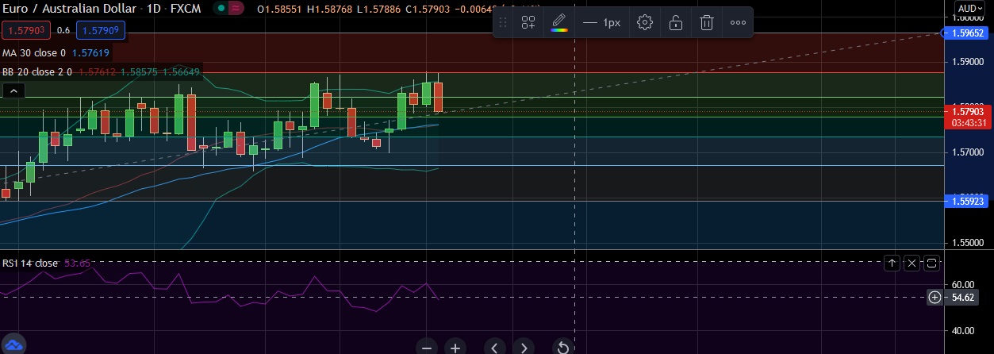Screen dimensions: 994x354
Task: Toggle the lock on the selected drawing
Action: click(675, 23)
